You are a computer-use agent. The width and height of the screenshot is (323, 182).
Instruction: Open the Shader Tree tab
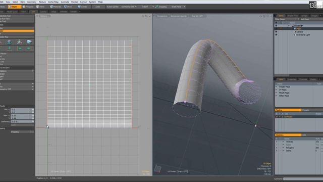point(293,16)
